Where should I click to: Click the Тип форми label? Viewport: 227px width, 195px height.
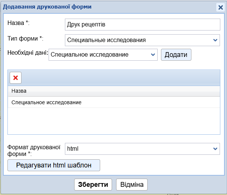pos(25,38)
